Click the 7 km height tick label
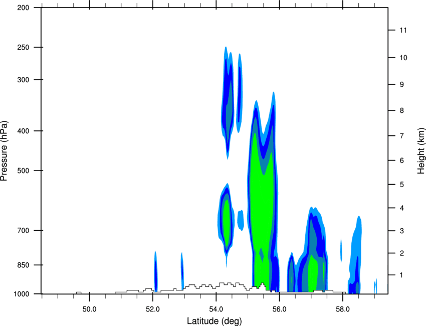 point(402,136)
